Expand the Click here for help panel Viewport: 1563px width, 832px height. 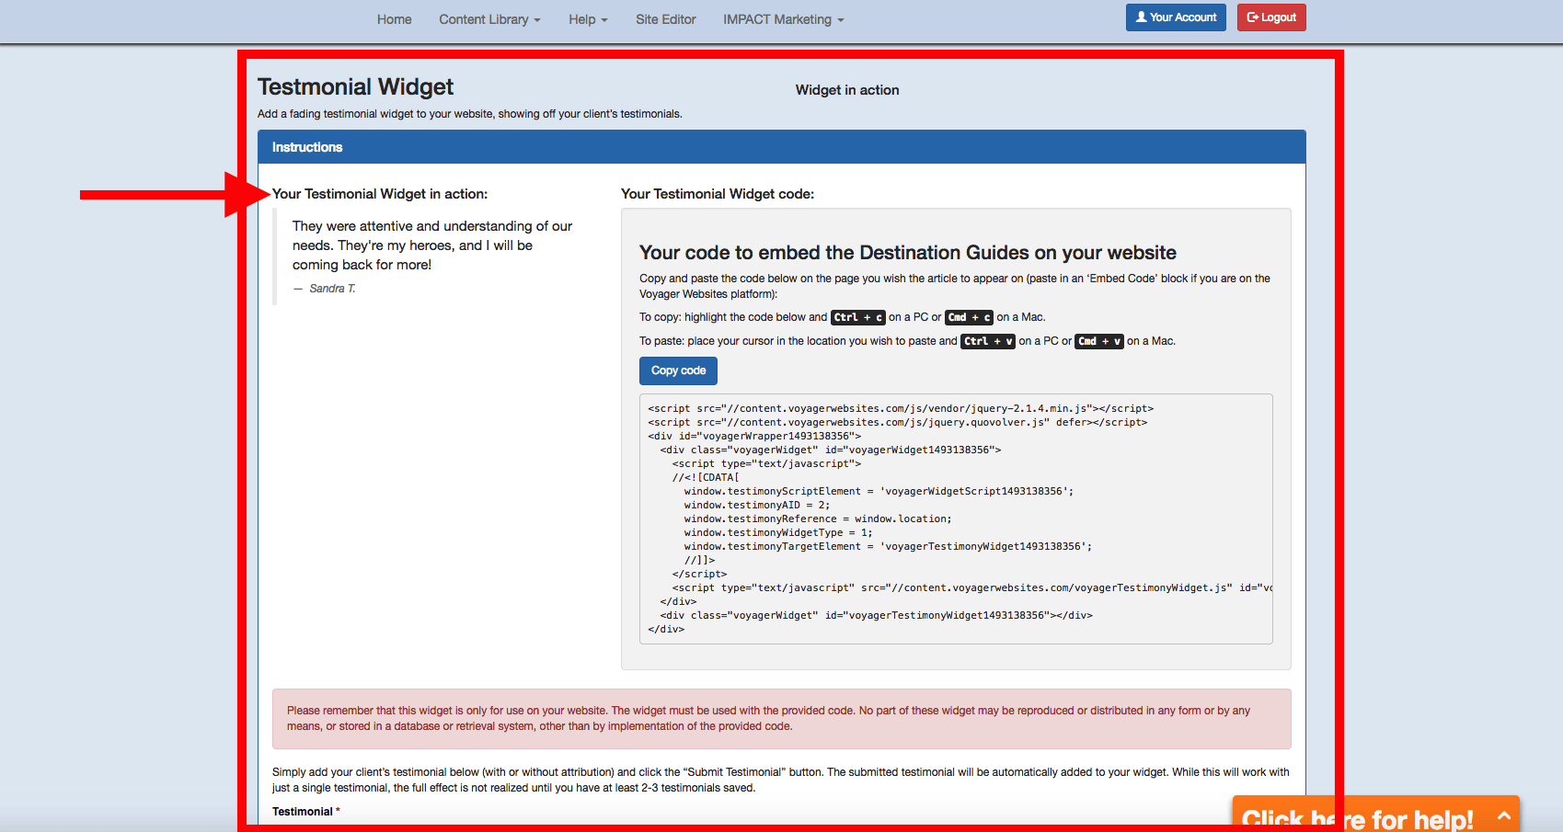1375,815
